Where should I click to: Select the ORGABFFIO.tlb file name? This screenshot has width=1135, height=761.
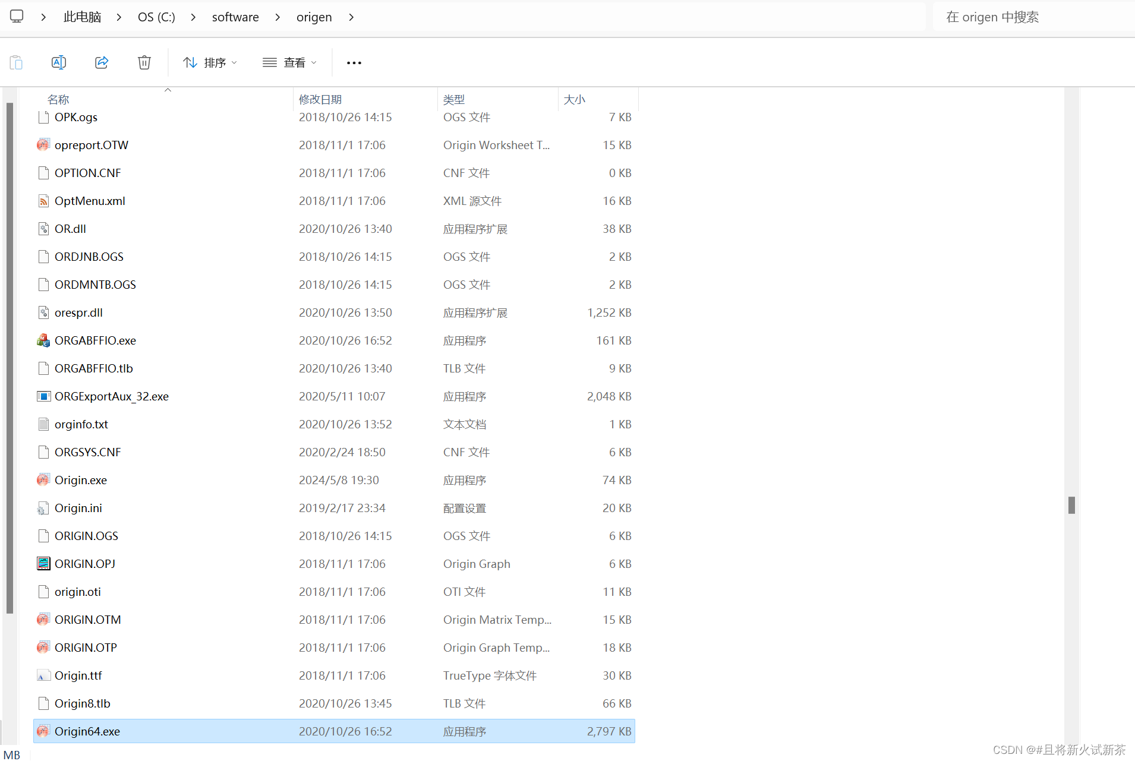(x=94, y=368)
